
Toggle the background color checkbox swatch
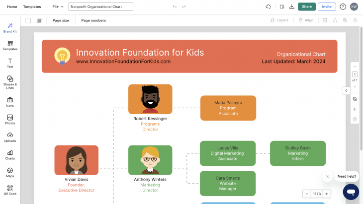[x=28, y=20]
